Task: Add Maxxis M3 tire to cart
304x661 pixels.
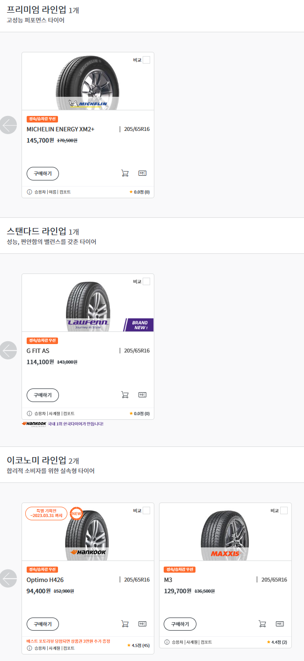Action: (262, 624)
